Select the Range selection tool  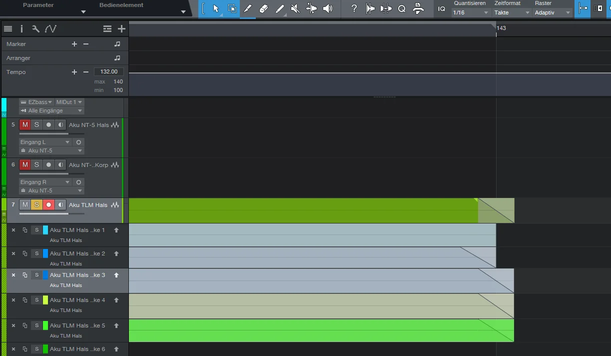(x=232, y=8)
